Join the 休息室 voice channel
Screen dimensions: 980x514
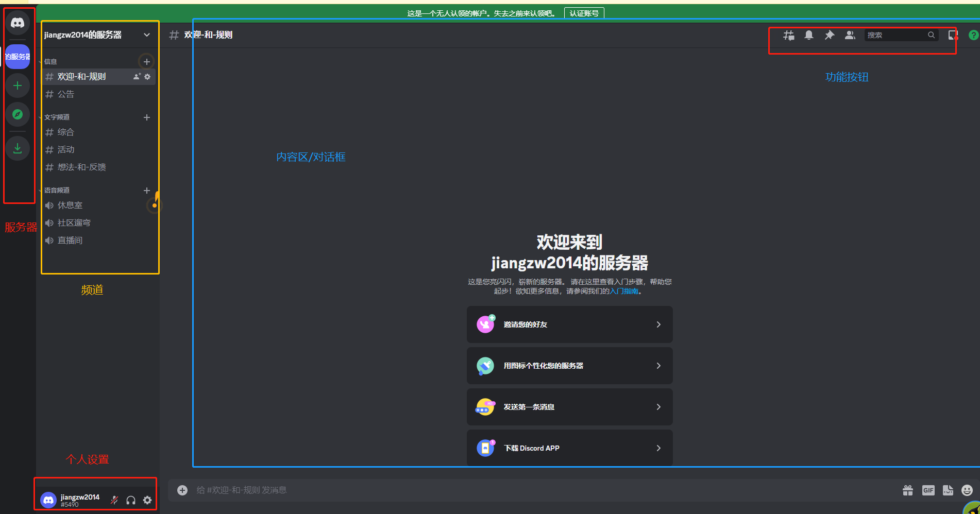pos(98,205)
